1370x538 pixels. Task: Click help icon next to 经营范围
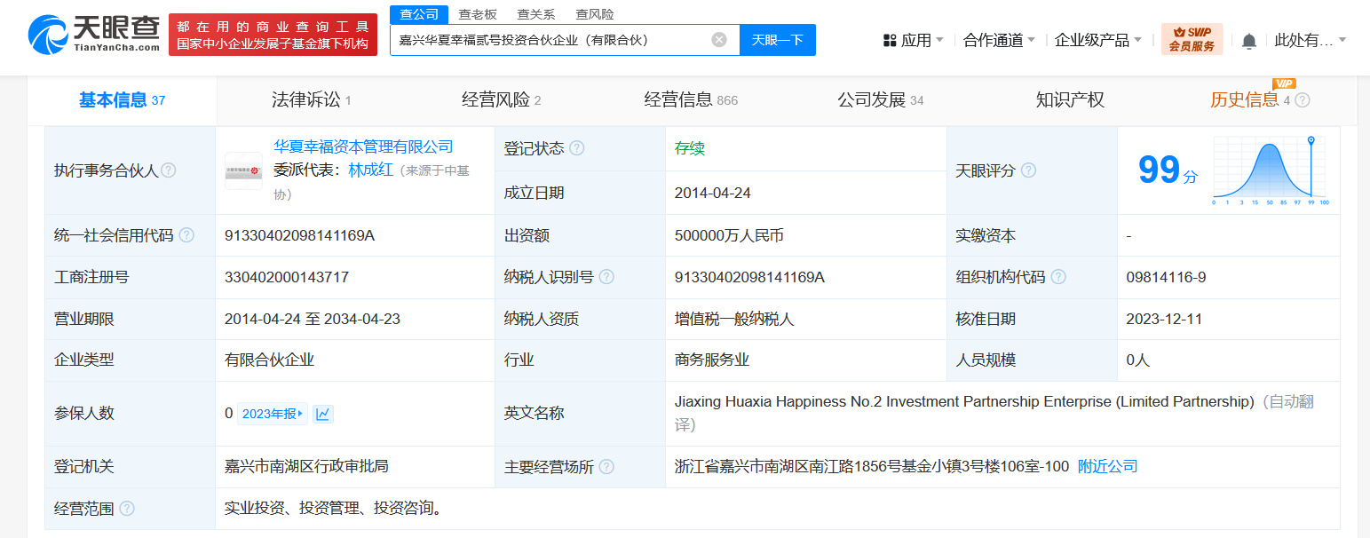(127, 509)
